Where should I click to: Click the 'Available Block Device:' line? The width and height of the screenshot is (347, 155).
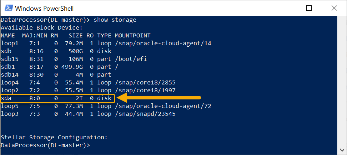click(42, 28)
